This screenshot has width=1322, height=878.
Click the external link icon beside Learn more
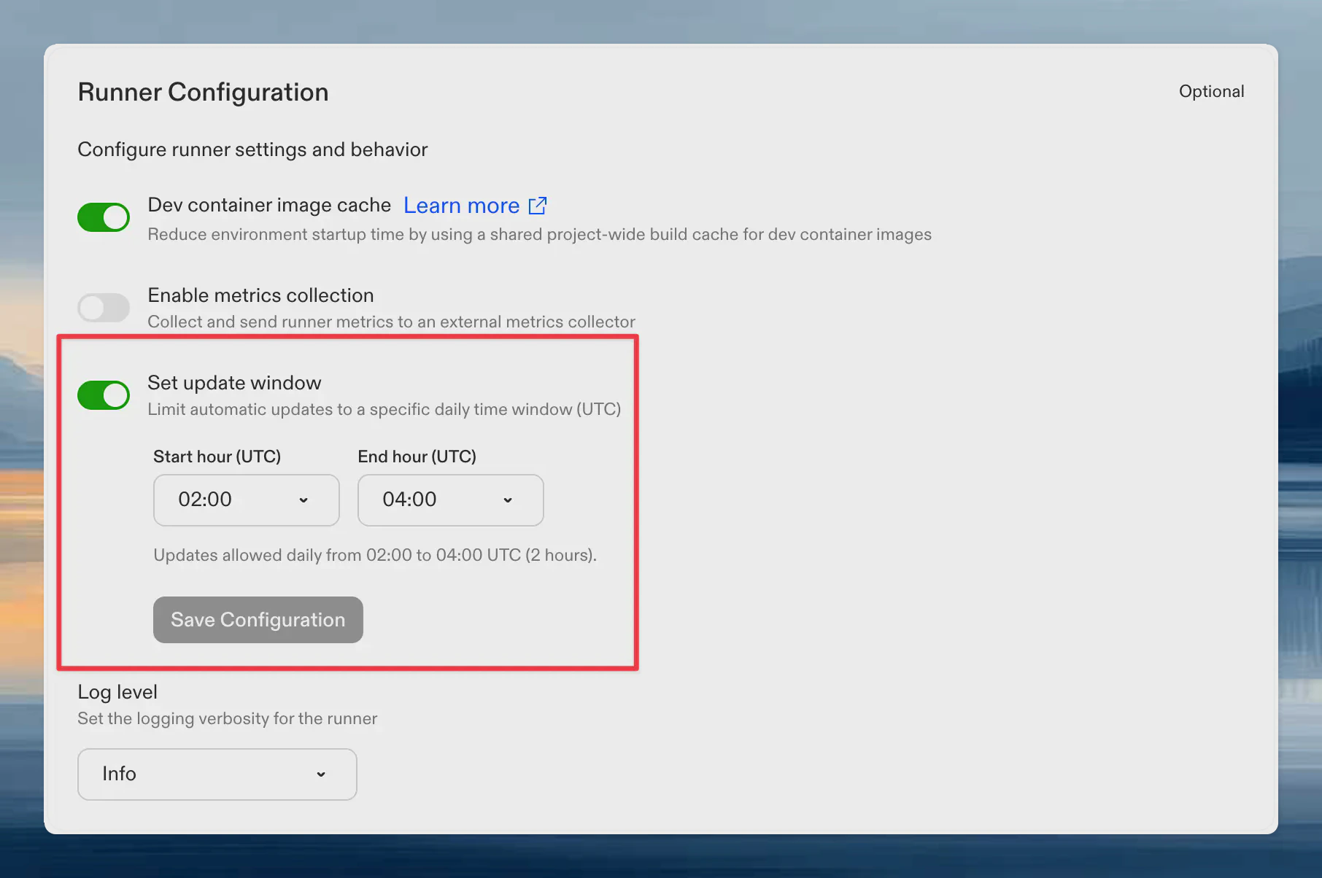[x=538, y=206]
